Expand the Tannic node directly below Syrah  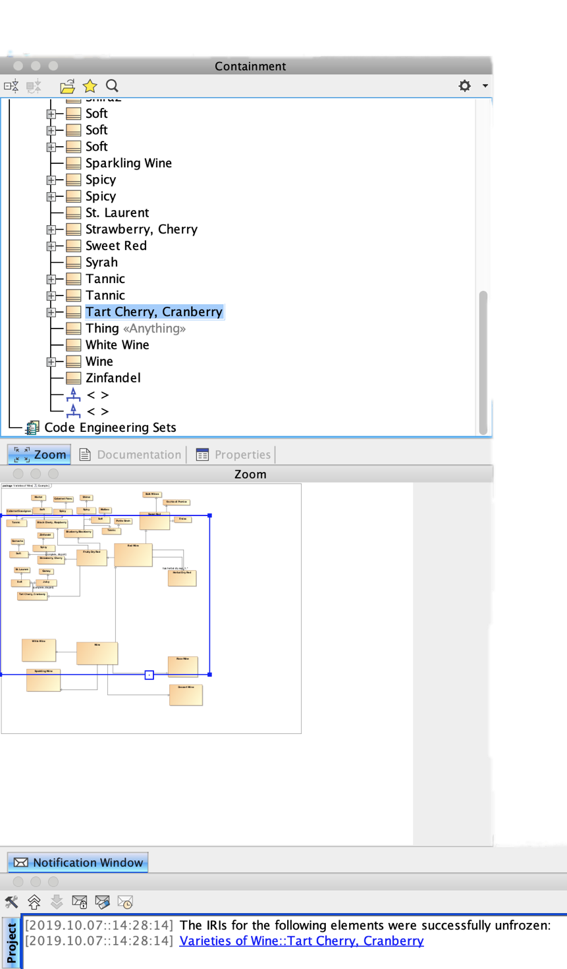tap(51, 279)
